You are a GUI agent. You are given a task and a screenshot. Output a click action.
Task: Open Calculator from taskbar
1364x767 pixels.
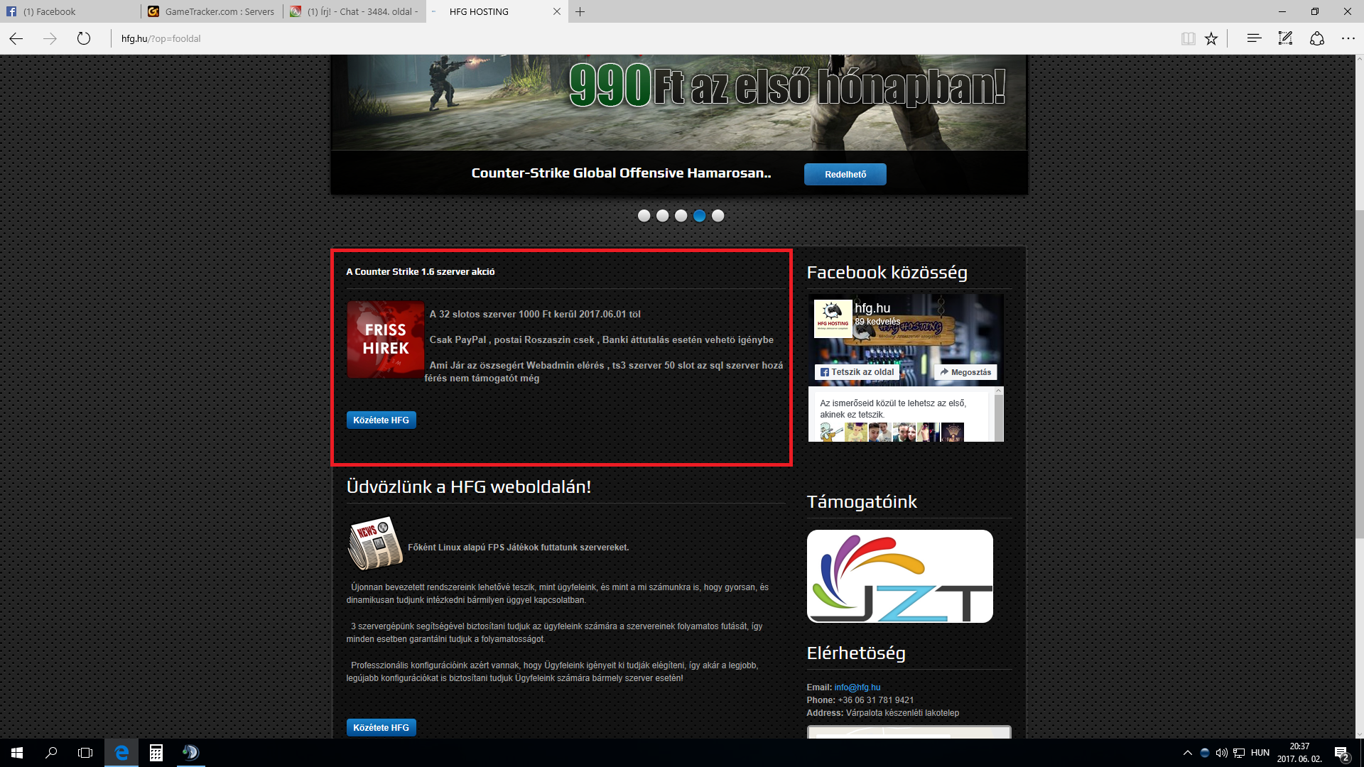click(x=156, y=753)
